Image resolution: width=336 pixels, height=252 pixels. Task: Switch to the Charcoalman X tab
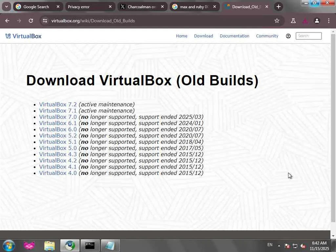click(142, 7)
